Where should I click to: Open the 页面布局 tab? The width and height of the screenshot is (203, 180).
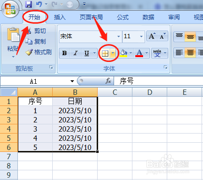[91, 17]
